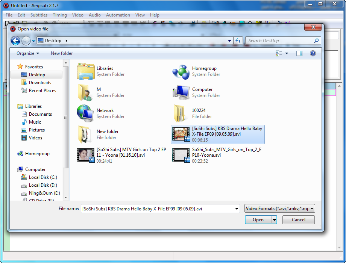Viewport: 346px width, 263px height.
Task: Open Aegisub Automation menu
Action: [x=118, y=15]
